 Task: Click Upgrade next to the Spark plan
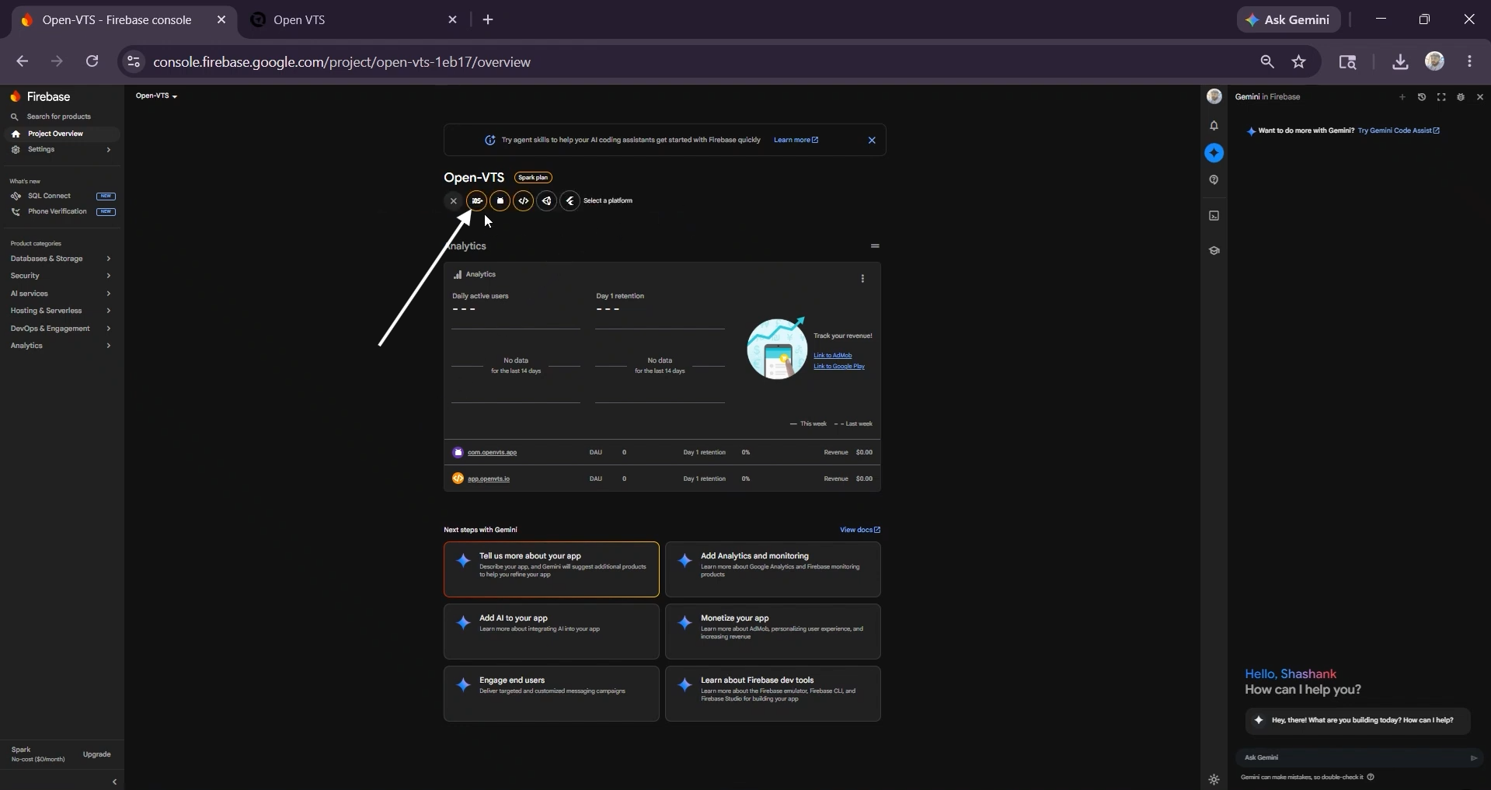(97, 755)
